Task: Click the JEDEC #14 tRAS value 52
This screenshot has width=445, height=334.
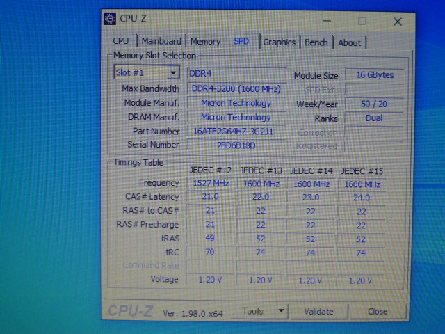Action: click(x=311, y=239)
